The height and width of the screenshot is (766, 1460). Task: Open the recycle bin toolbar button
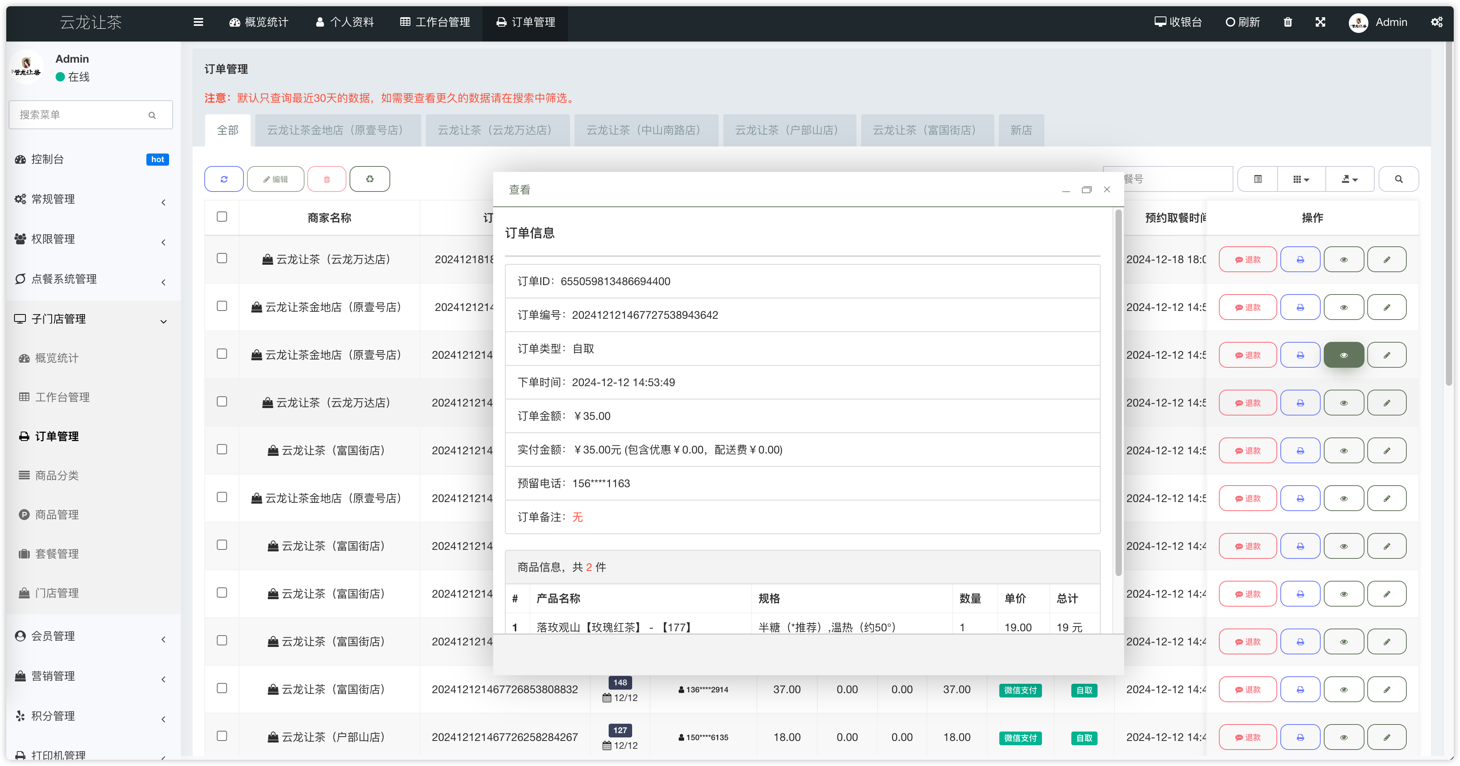pos(370,179)
